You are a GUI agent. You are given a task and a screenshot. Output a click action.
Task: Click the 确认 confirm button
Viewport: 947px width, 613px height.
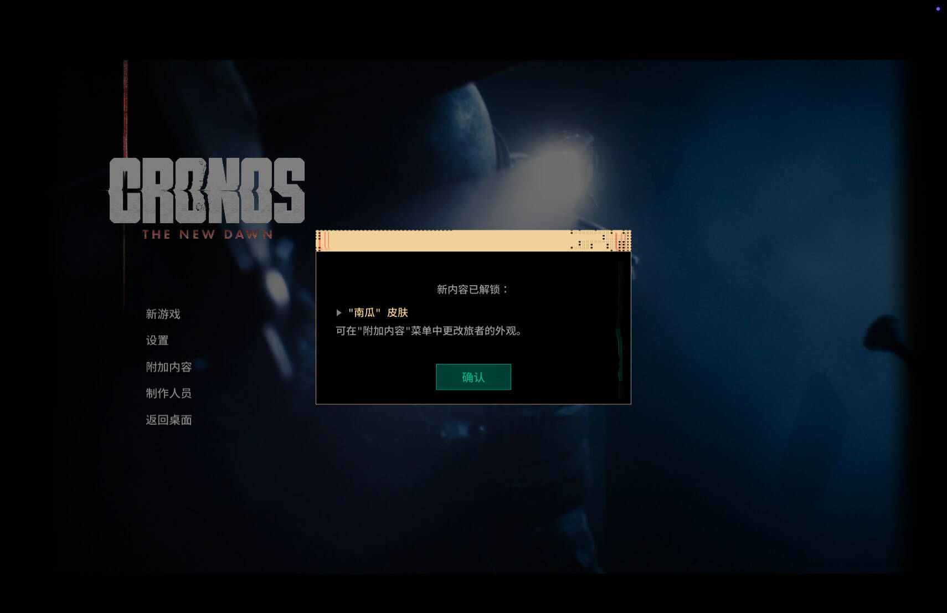473,377
